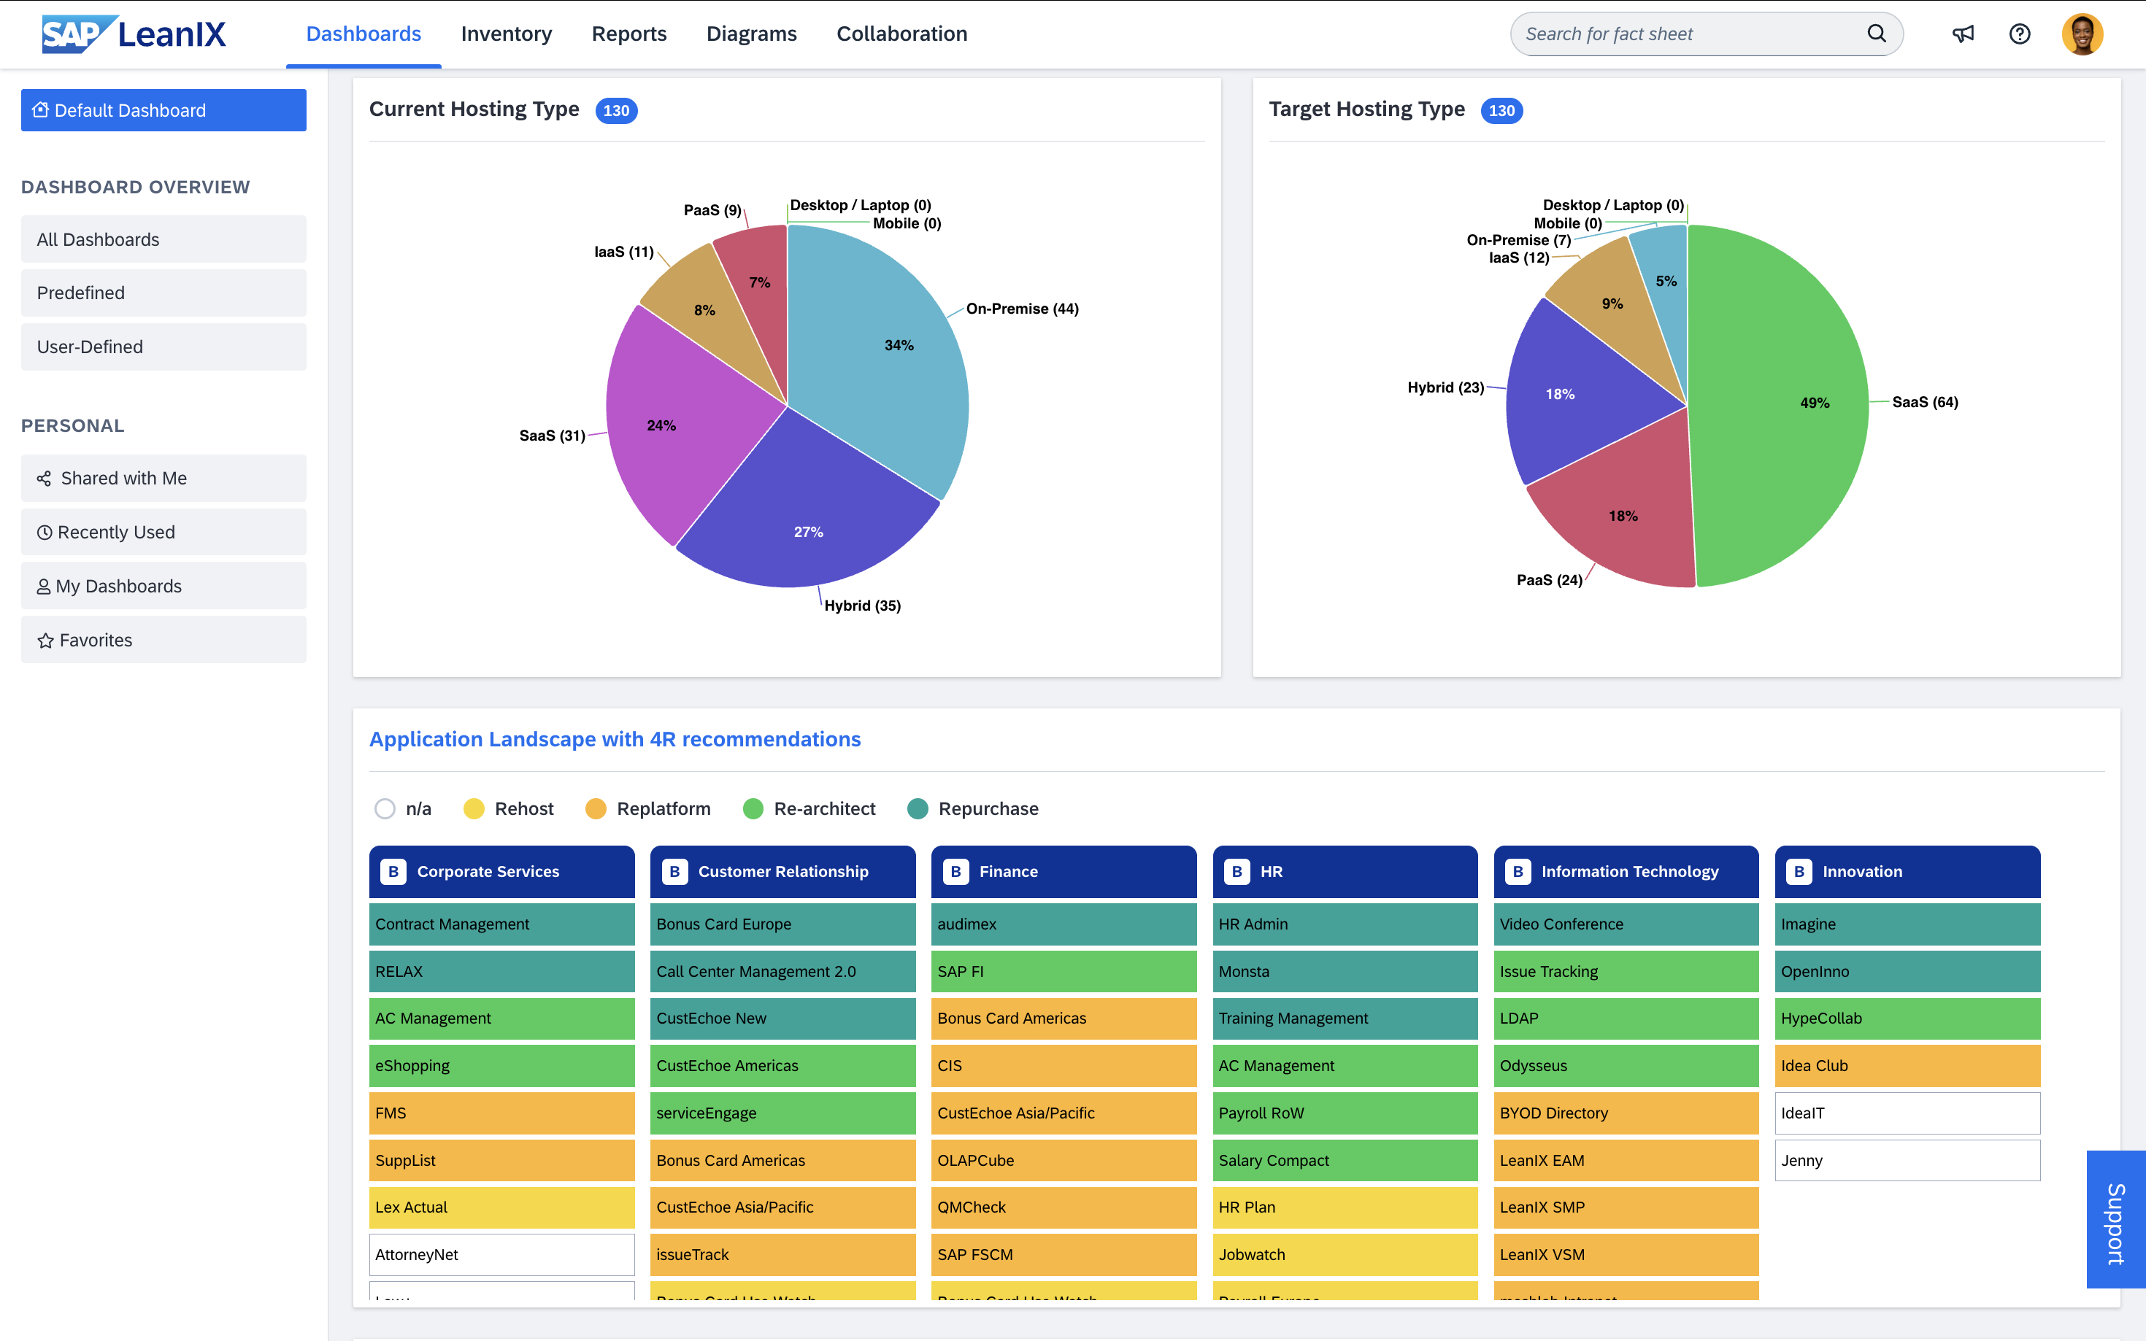Toggle the Rehost legend filter
Screen dimensions: 2146x1341
click(474, 808)
